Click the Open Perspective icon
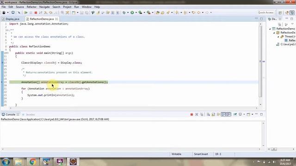 click(280, 12)
